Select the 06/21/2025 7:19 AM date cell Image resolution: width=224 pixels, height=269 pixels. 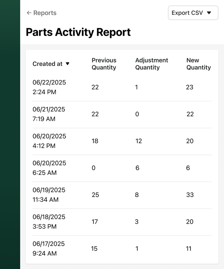(49, 114)
